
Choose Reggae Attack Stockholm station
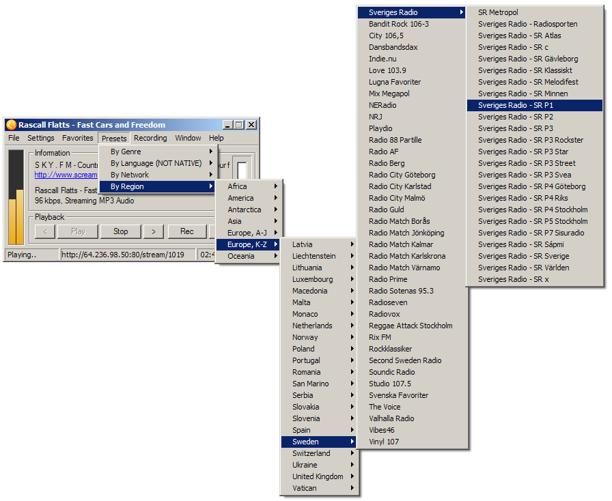(x=412, y=326)
